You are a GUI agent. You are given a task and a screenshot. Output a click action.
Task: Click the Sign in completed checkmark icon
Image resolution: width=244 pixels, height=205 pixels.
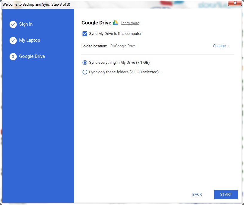(13, 24)
